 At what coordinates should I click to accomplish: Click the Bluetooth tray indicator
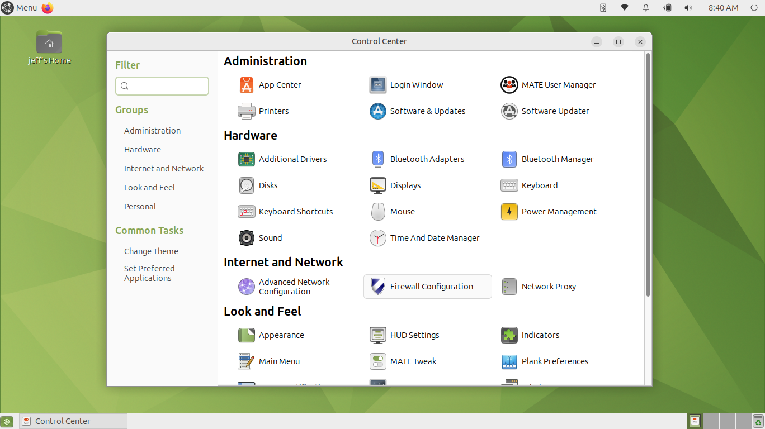[x=603, y=8]
